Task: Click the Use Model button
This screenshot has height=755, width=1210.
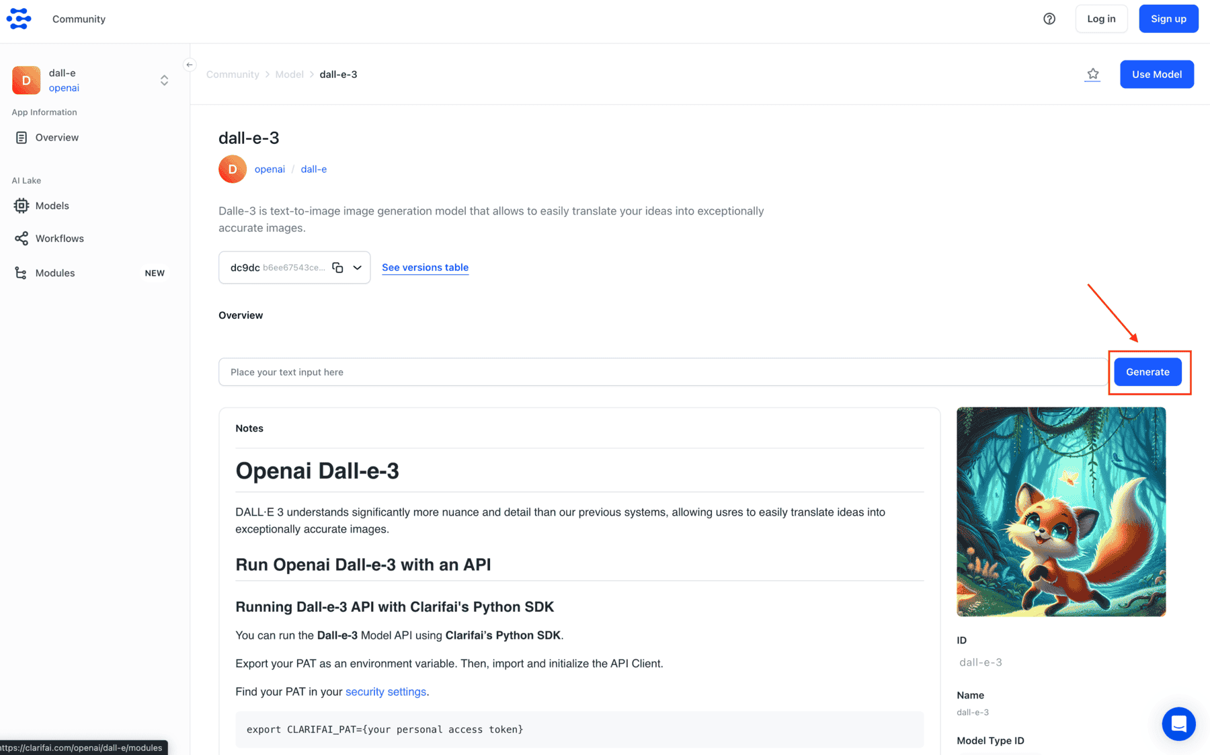Action: click(1156, 74)
